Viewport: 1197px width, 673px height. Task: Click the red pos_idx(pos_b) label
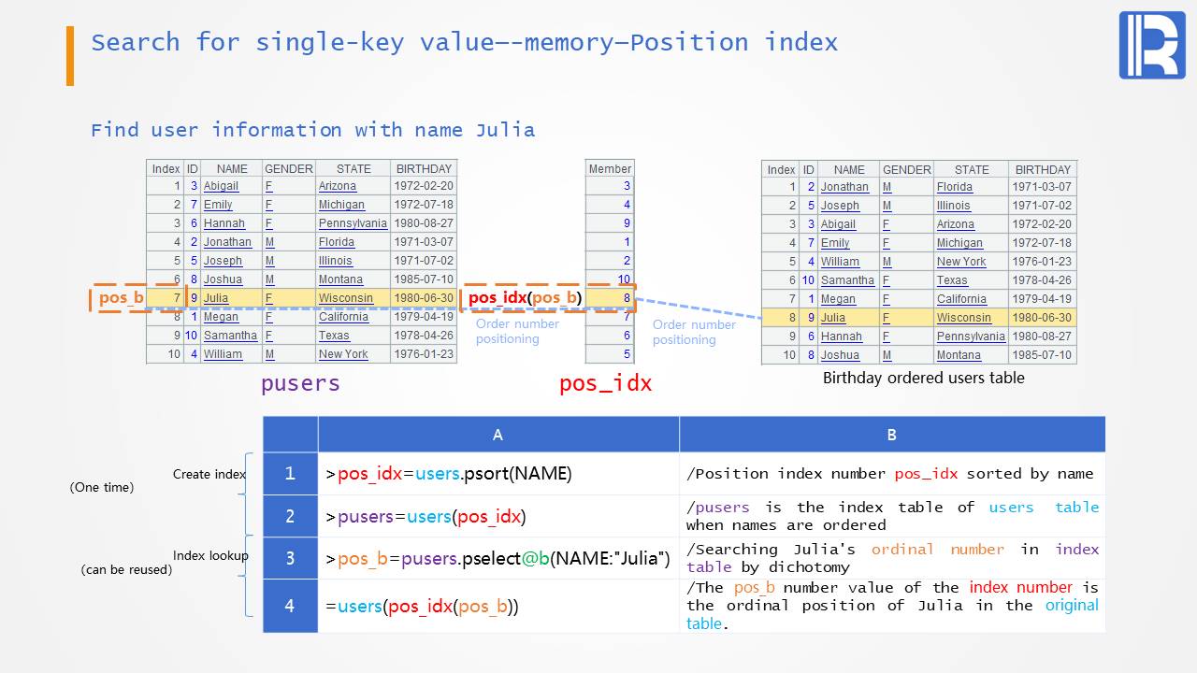[x=525, y=298]
